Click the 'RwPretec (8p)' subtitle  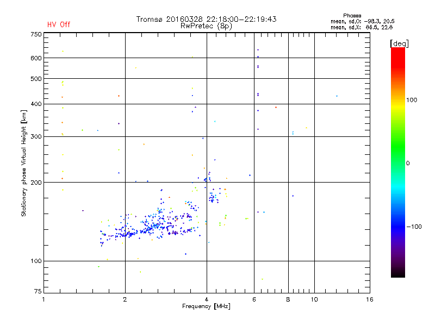(x=206, y=26)
